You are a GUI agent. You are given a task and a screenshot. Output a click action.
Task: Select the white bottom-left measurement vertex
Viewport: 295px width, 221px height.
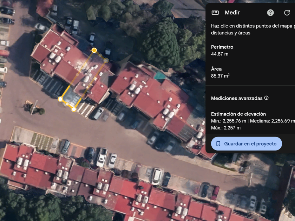60,99
